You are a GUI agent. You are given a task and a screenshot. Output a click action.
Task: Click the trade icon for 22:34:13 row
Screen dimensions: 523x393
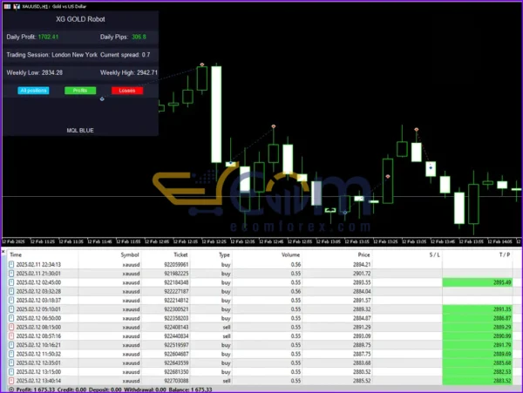[x=11, y=264]
